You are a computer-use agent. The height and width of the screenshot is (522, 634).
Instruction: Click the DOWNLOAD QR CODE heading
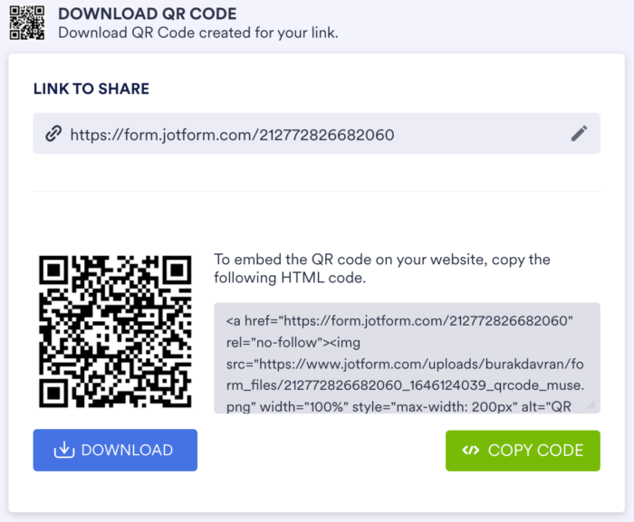coord(148,14)
